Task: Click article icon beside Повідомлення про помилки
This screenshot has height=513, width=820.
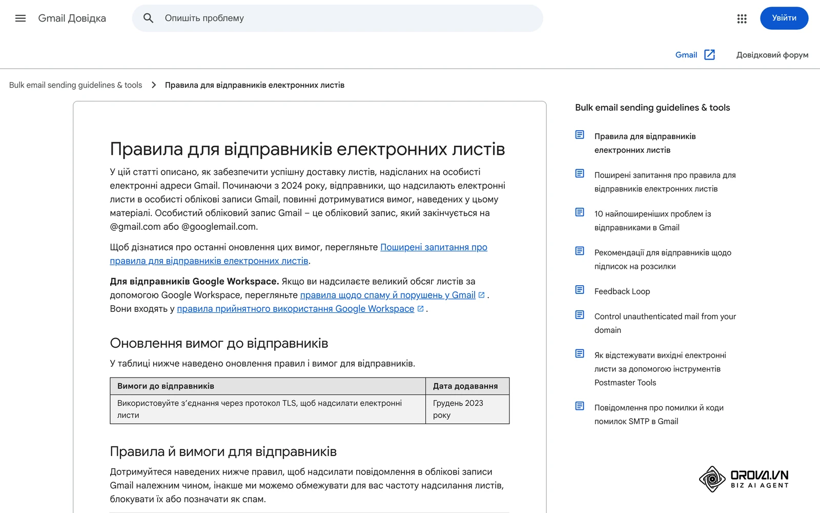Action: click(x=580, y=406)
